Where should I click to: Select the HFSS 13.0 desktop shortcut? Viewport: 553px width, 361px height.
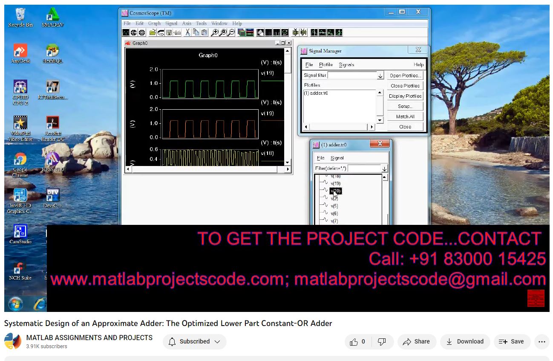[x=52, y=162]
